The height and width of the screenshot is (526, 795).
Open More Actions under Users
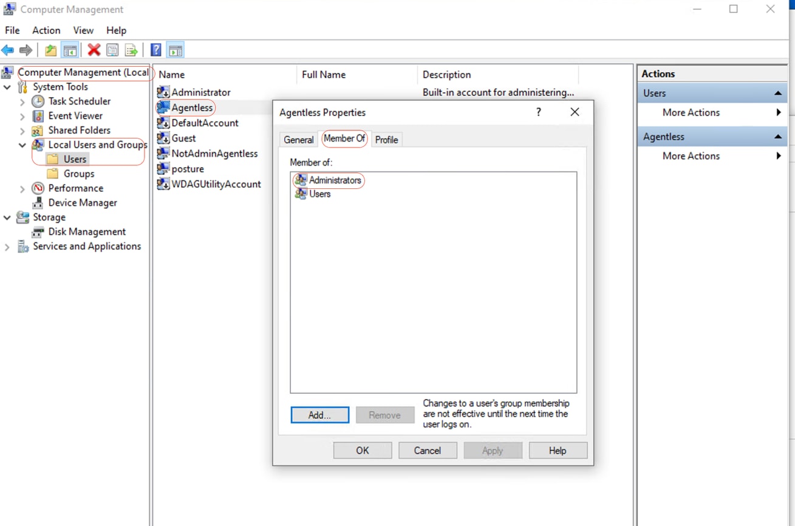pyautogui.click(x=691, y=112)
